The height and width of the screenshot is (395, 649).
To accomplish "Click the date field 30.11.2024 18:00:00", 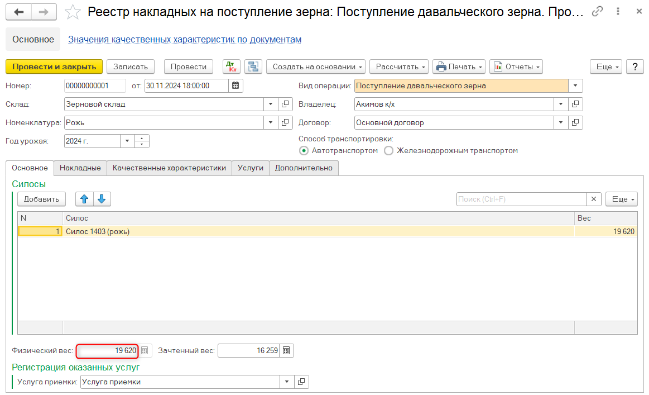I will 186,86.
